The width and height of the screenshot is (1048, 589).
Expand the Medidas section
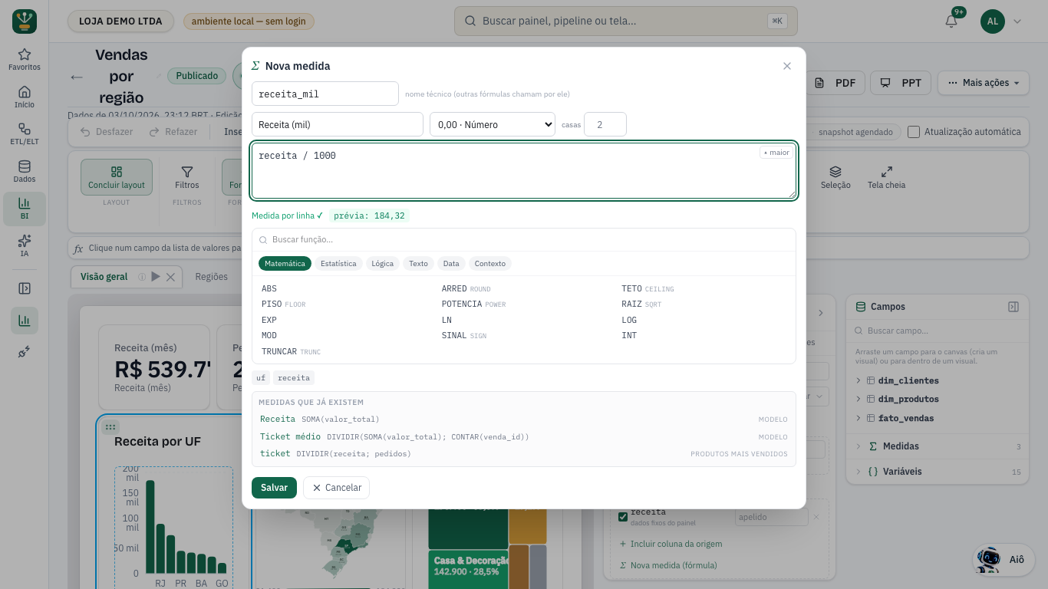coord(938,446)
